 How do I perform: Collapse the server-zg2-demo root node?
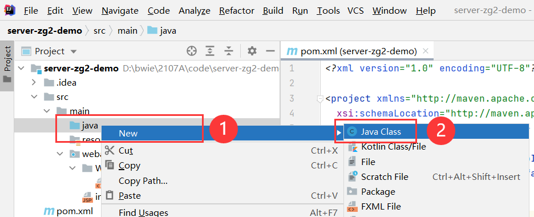(21, 69)
